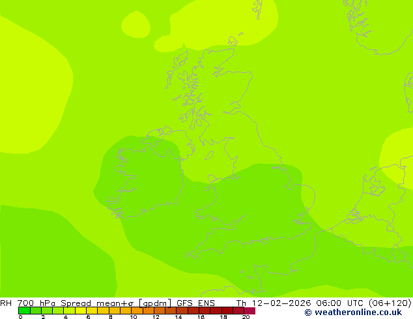Viewport: 413px width, 319px height.
Task: Click the legend value 0
Action: click(21, 317)
